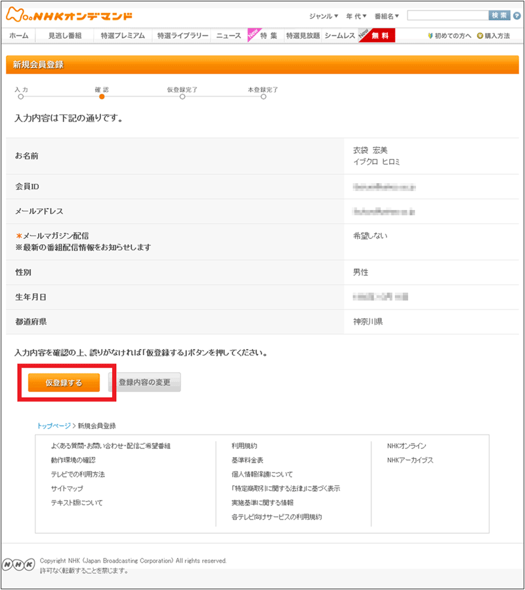Viewport: 525px width, 590px height.
Task: Click the NHK logo in the footer
Action: pos(19,564)
